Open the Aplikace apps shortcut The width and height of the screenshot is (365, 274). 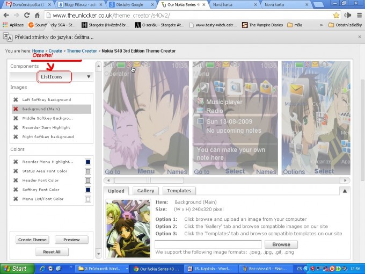tap(13, 25)
